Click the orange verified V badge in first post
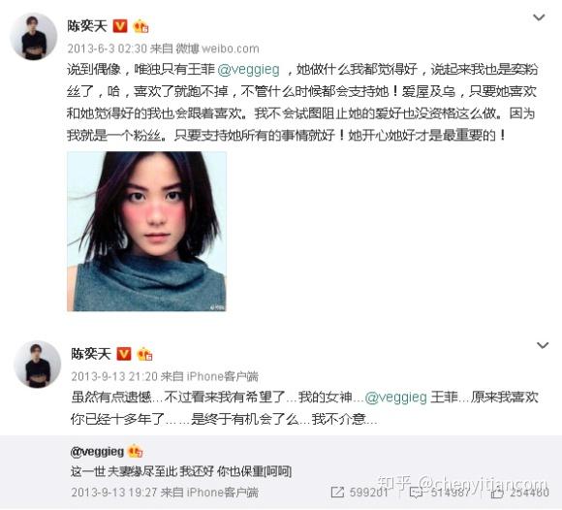Screen dimensions: 562x510 (x=120, y=26)
